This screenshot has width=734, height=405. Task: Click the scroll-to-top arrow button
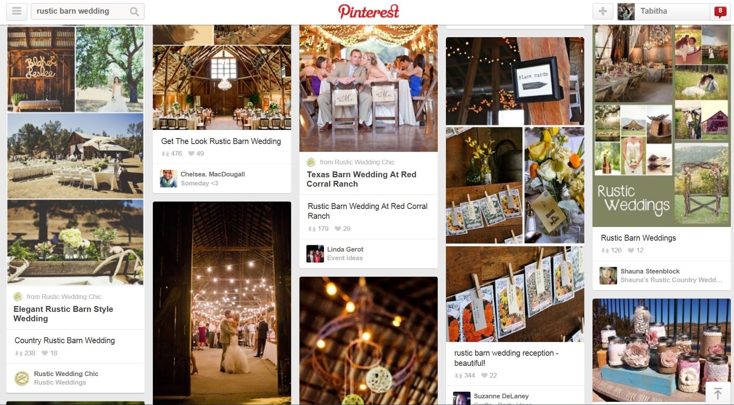click(x=718, y=394)
